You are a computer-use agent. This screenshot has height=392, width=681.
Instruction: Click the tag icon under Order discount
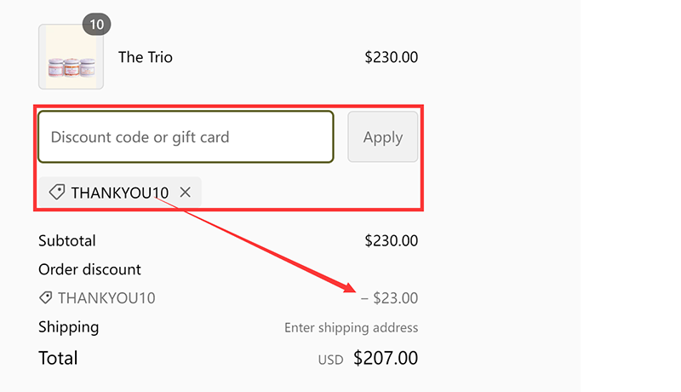(46, 298)
